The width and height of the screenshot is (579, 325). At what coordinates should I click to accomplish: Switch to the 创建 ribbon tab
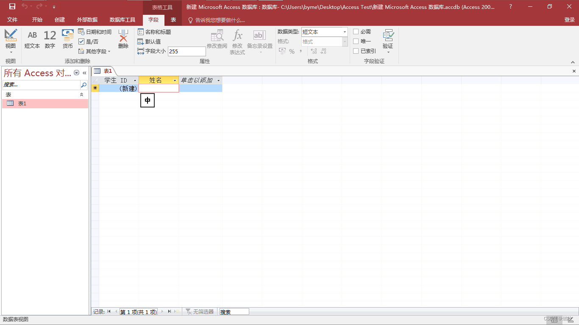[x=60, y=20]
